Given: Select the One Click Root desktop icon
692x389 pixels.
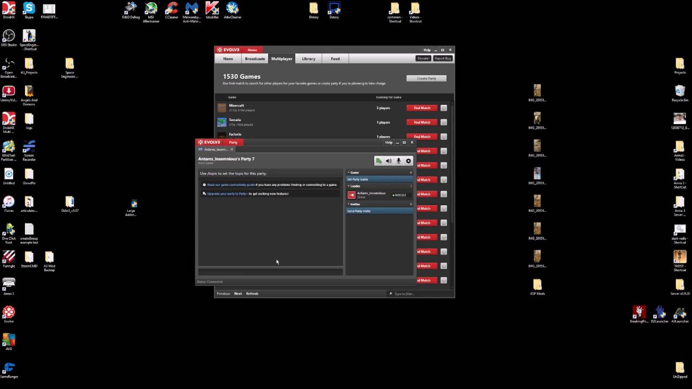Looking at the screenshot, I should [9, 234].
